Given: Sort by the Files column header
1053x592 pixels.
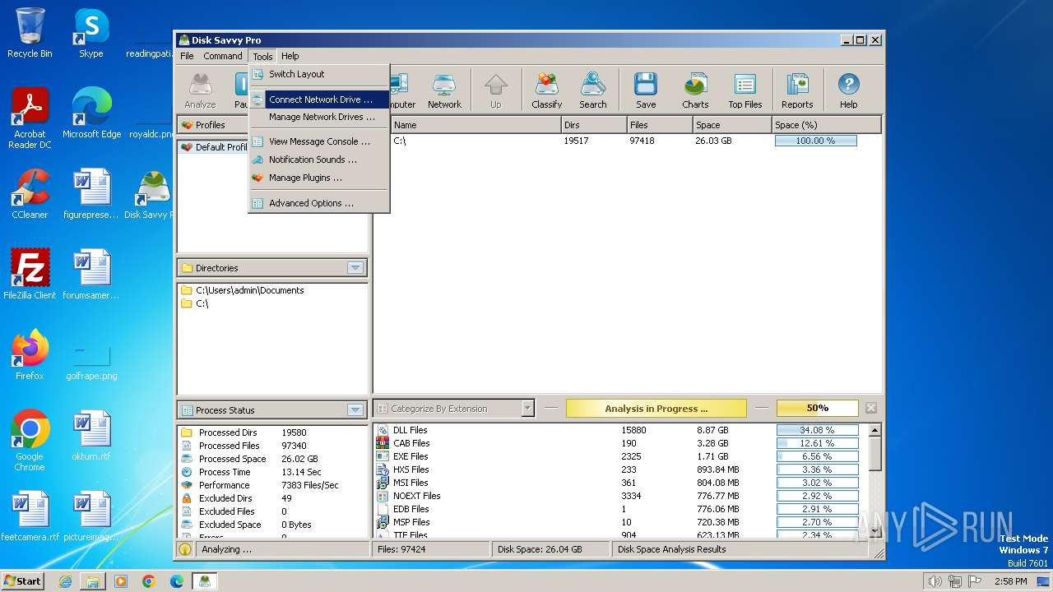Looking at the screenshot, I should tap(660, 125).
